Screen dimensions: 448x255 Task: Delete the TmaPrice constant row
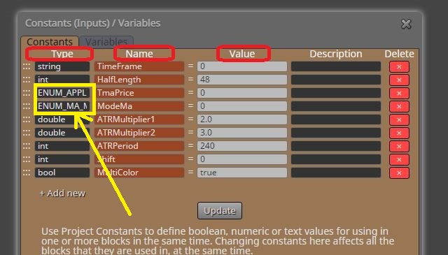(x=399, y=94)
